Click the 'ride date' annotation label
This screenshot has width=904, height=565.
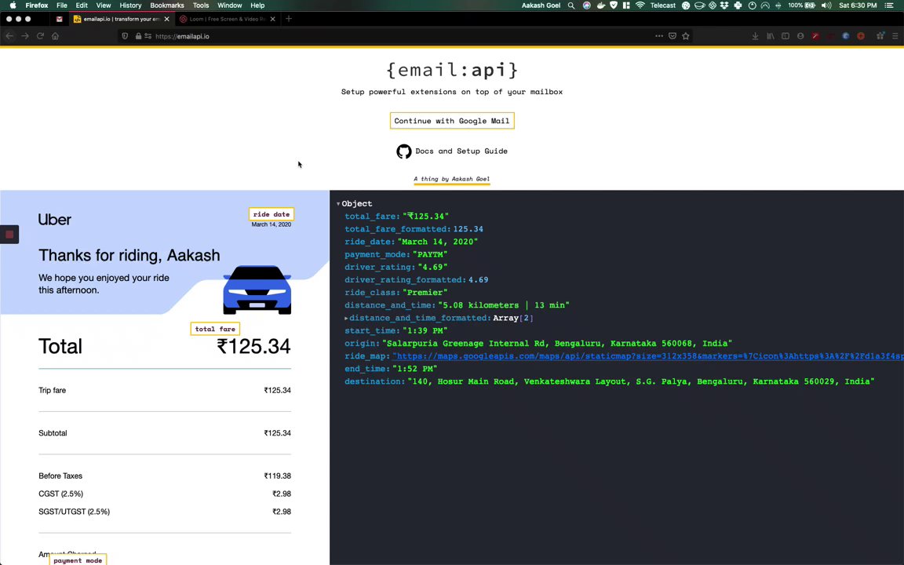pyautogui.click(x=272, y=214)
